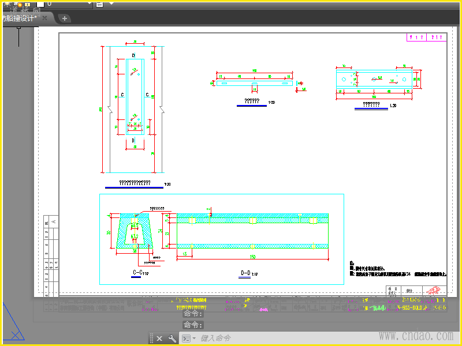Open a new drawing tab with plus button
The width and height of the screenshot is (462, 346).
pyautogui.click(x=65, y=18)
